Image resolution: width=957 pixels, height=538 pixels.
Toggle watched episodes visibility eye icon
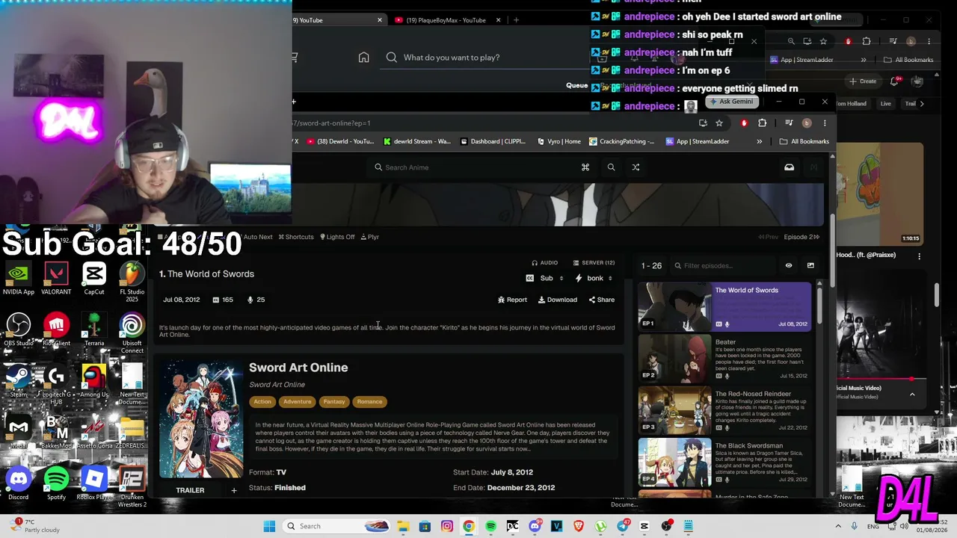(788, 265)
